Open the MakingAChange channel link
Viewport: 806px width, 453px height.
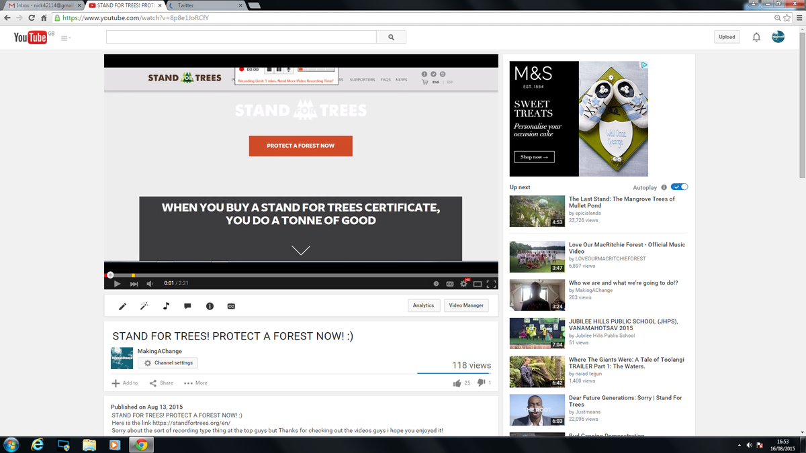click(159, 351)
